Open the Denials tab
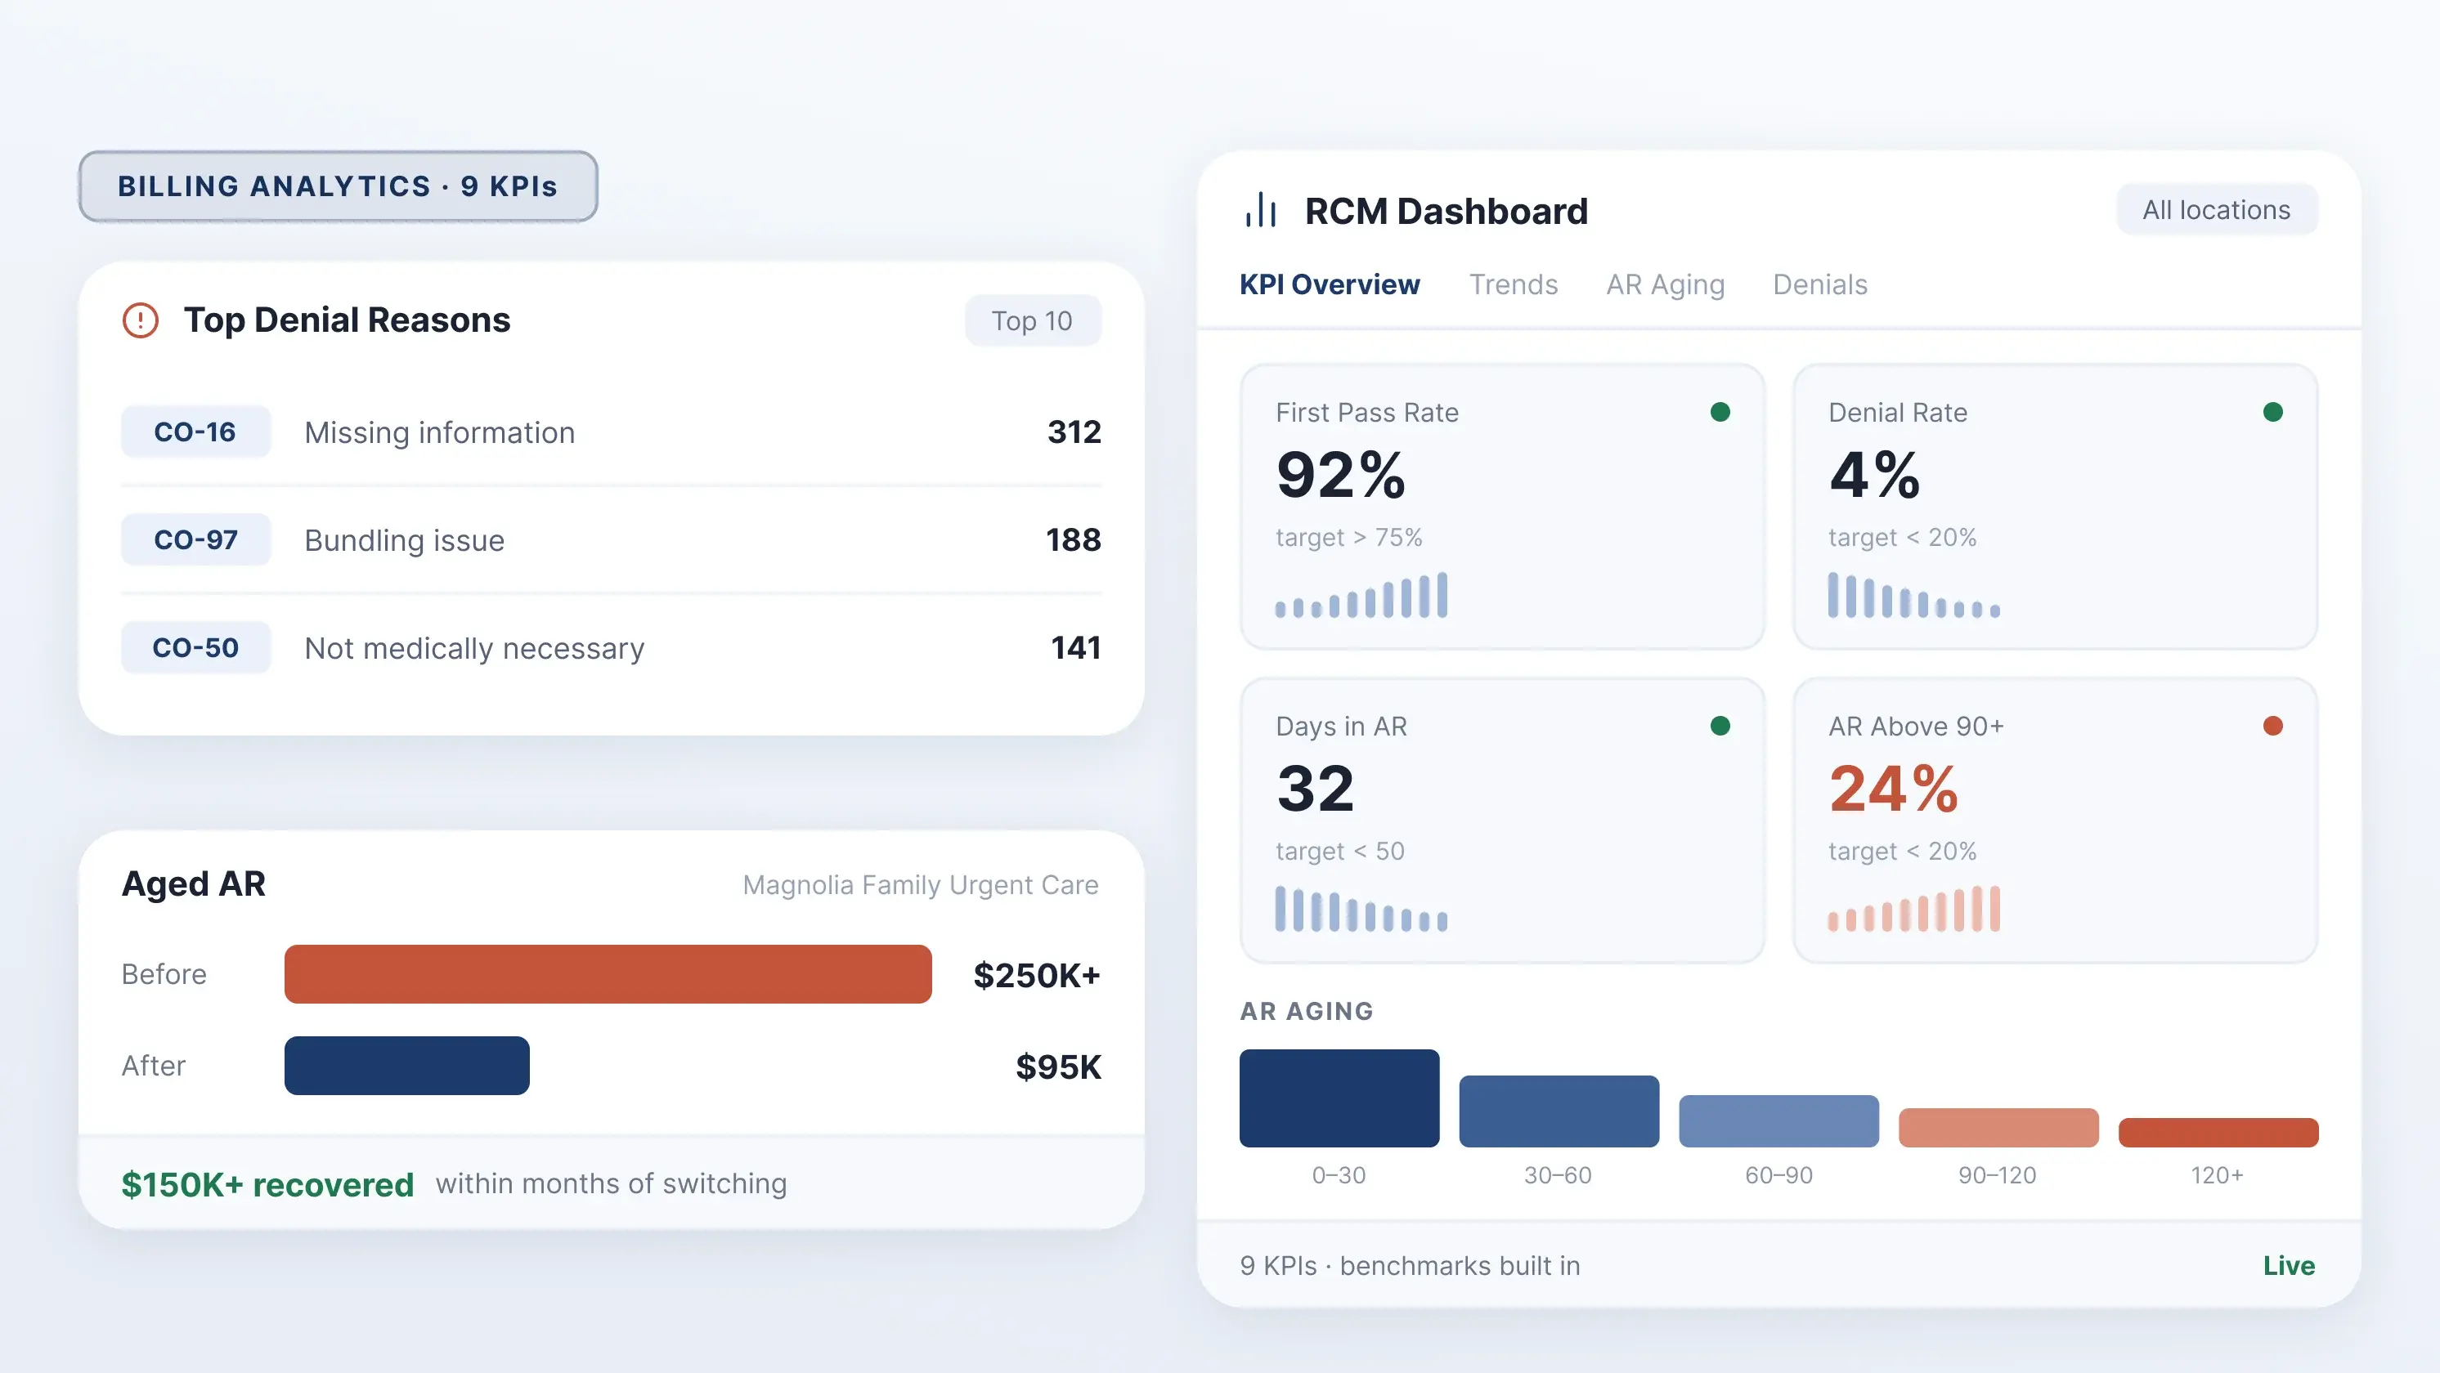This screenshot has width=2440, height=1373. [x=1820, y=285]
